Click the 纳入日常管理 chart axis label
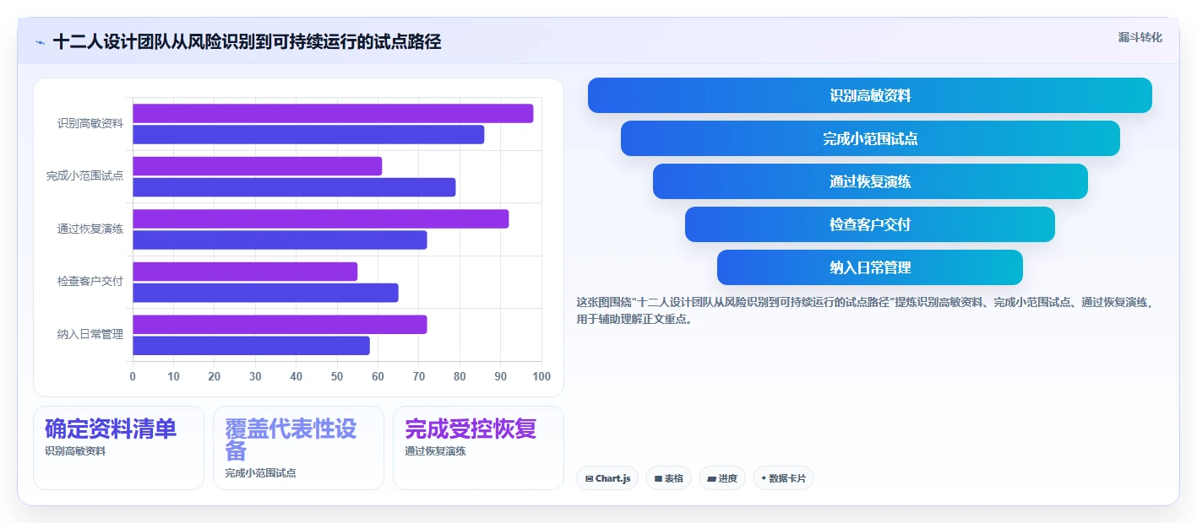The height and width of the screenshot is (523, 1197). (90, 334)
